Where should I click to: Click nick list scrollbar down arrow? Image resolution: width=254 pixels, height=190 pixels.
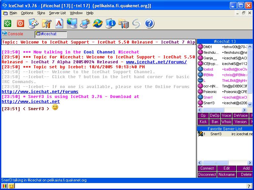pos(250,104)
